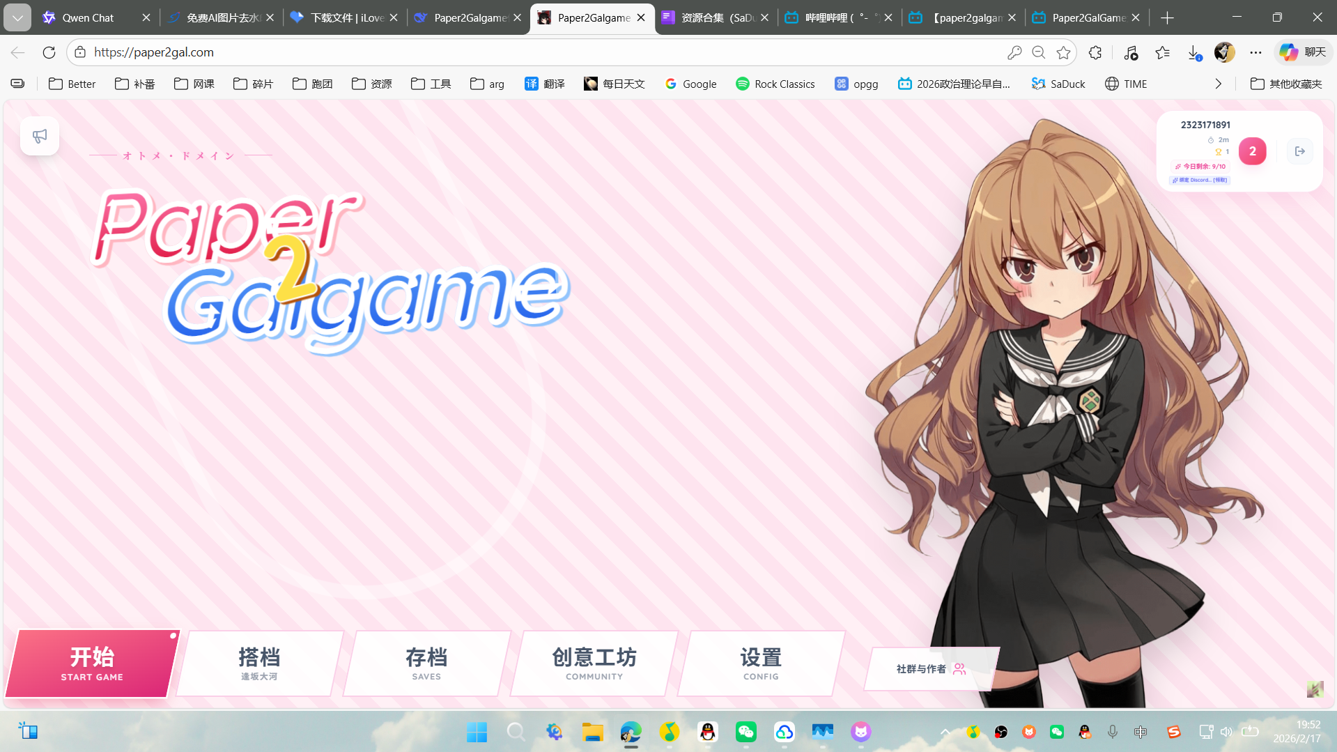The width and height of the screenshot is (1337, 752).
Task: Open the announcements megaphone icon
Action: pos(40,136)
